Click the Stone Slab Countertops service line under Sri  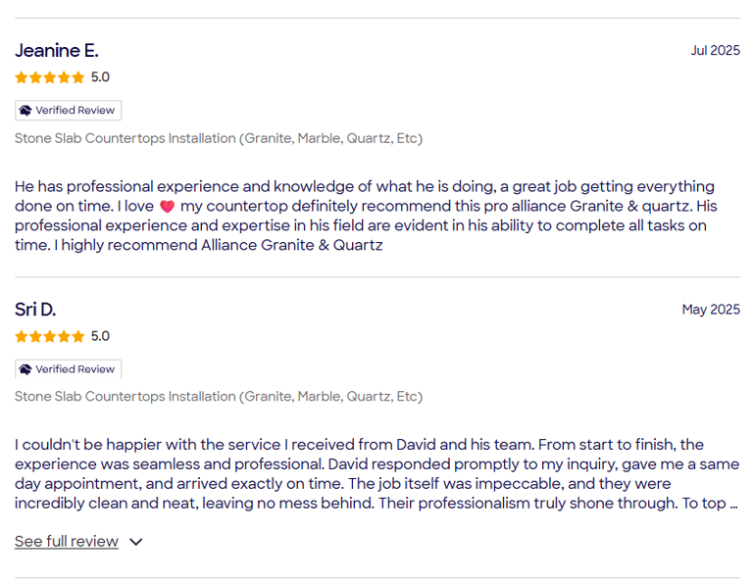click(x=219, y=397)
